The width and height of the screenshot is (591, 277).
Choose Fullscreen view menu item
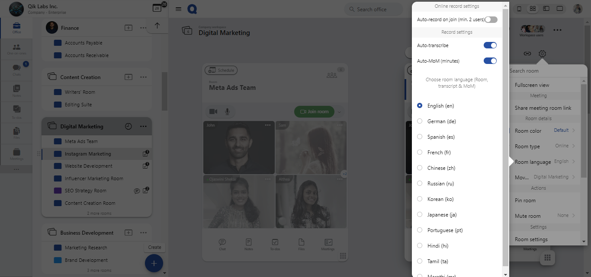532,85
